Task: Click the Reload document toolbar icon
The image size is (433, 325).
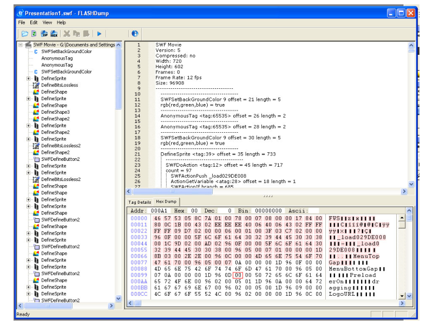Action: (35, 34)
